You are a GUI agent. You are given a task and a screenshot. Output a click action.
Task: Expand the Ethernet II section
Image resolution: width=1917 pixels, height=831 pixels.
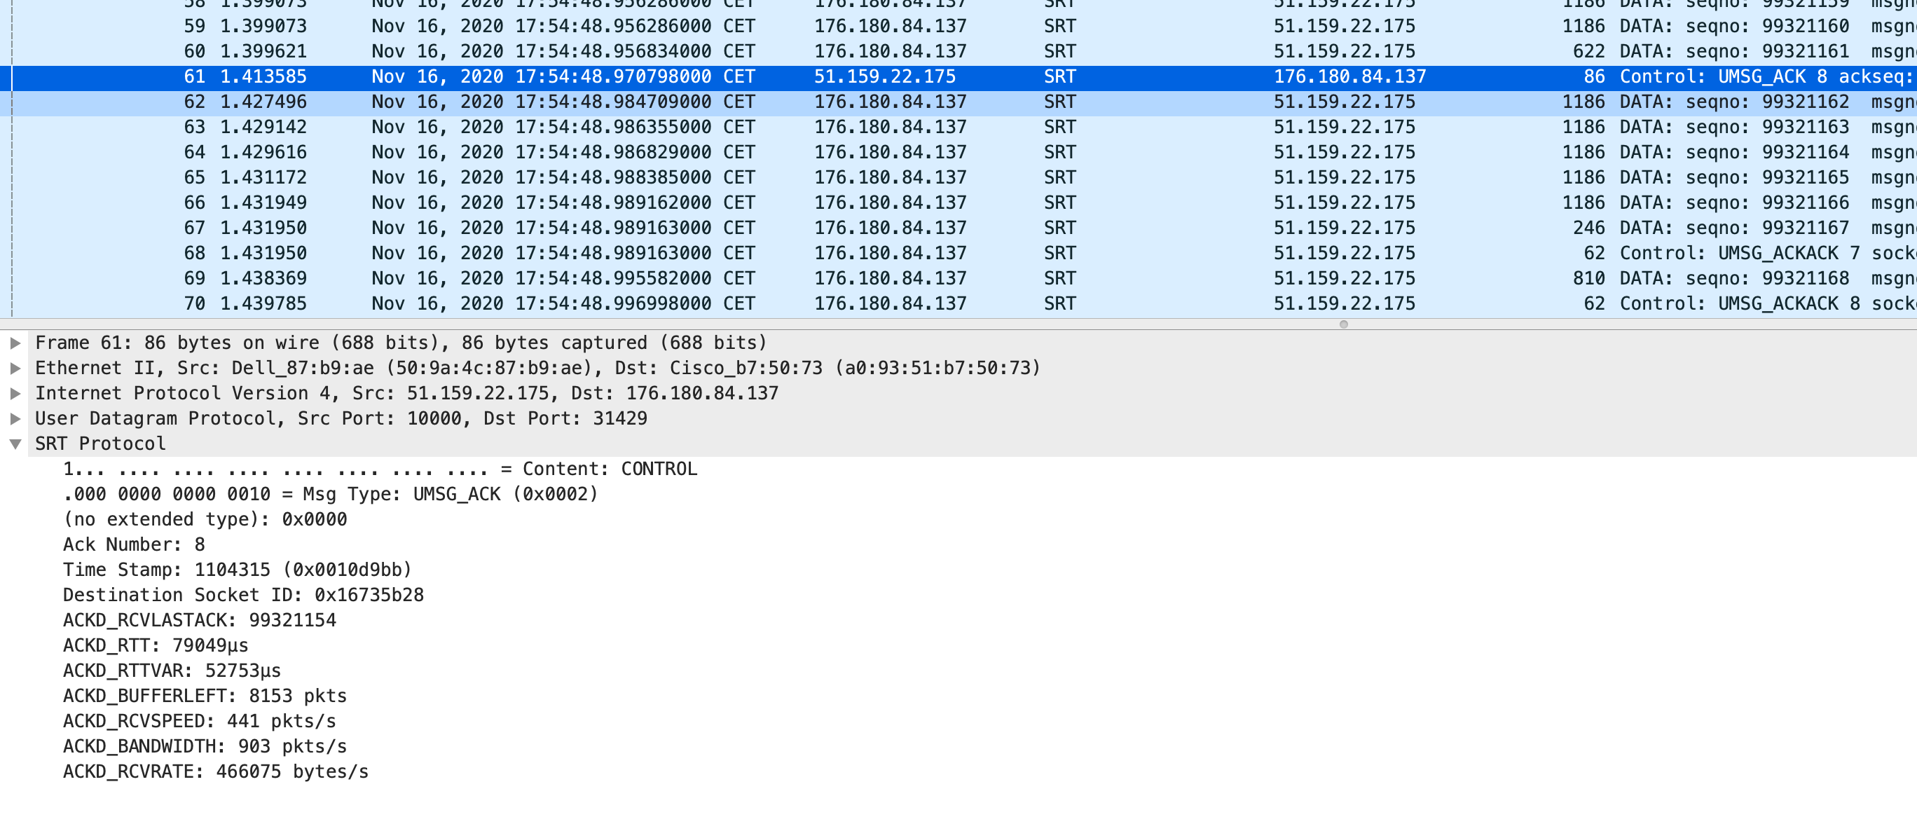(15, 368)
